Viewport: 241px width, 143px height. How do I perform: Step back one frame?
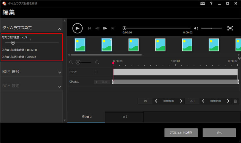click(x=97, y=28)
